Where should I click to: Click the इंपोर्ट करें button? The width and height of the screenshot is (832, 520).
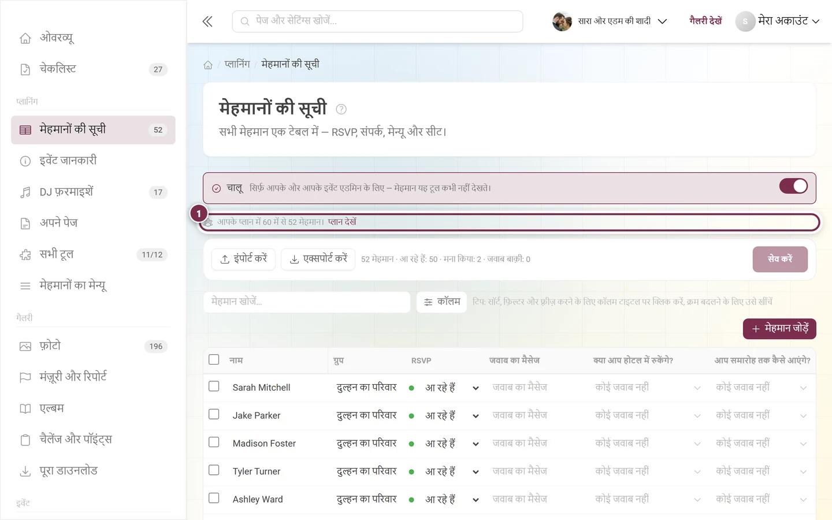[243, 259]
